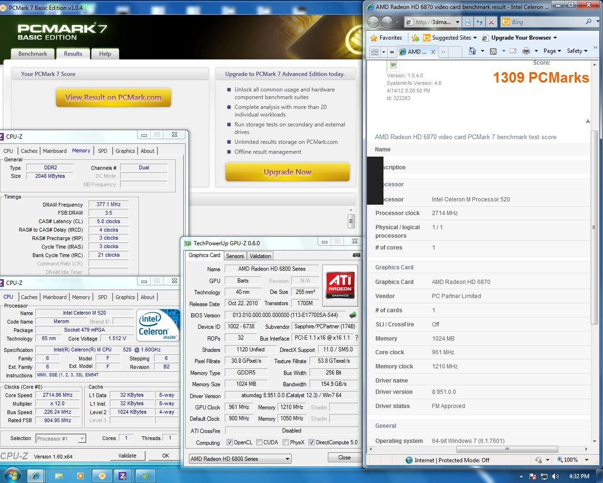Click the Favorites button in IE

(x=386, y=38)
